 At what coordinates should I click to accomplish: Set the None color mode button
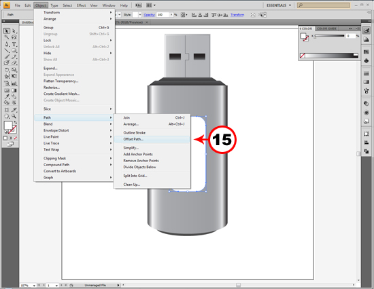pos(16,138)
